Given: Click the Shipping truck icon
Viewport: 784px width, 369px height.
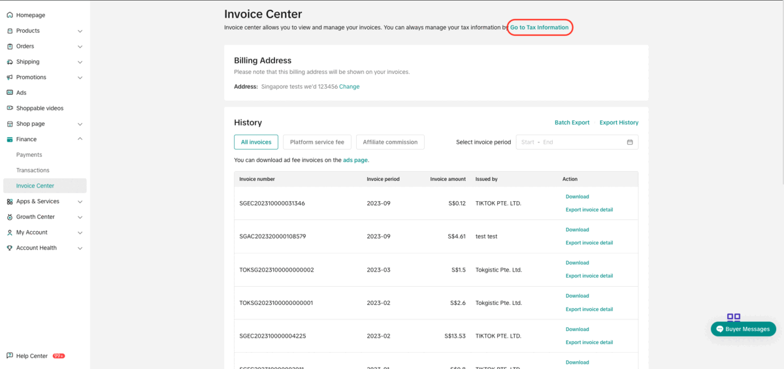Looking at the screenshot, I should tap(10, 62).
